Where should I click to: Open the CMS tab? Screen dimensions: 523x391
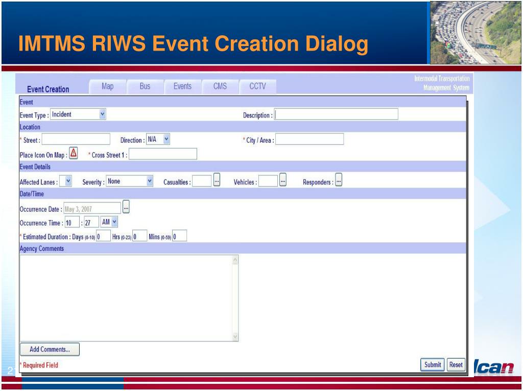click(220, 86)
